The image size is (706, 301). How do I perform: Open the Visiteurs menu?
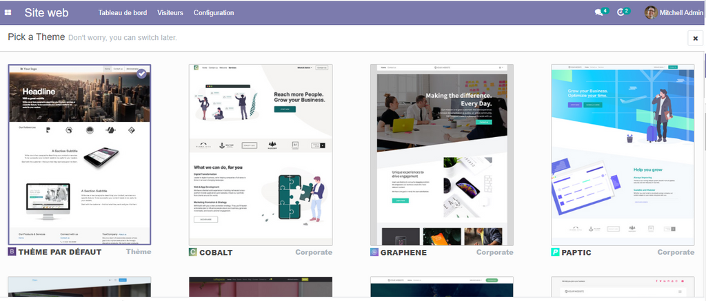point(170,12)
